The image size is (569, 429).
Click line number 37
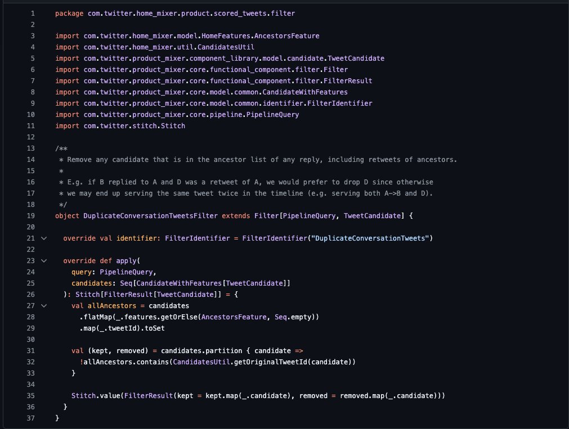click(x=31, y=418)
